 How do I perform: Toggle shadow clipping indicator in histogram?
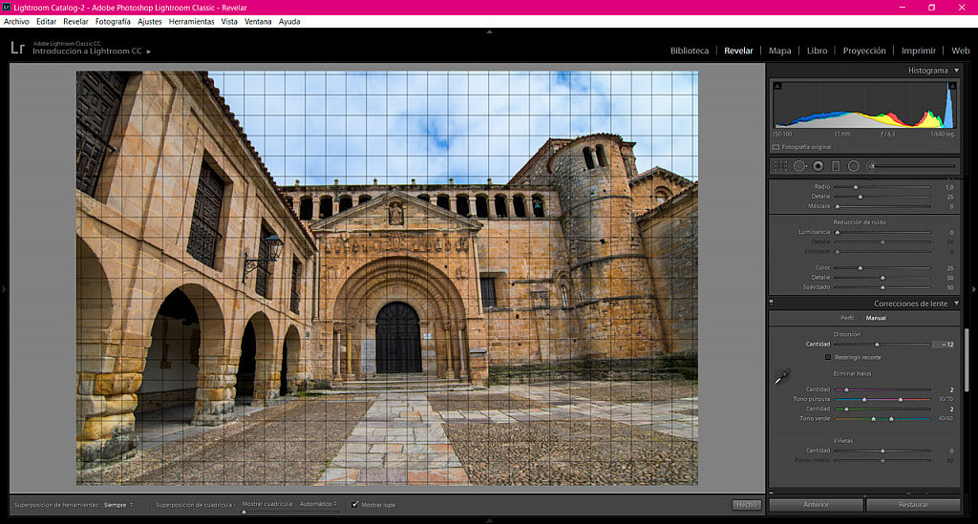(777, 86)
